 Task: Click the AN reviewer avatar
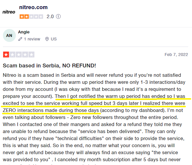[9, 35]
